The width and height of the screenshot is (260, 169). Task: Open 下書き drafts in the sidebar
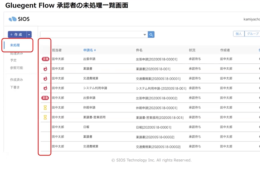[x=15, y=87]
